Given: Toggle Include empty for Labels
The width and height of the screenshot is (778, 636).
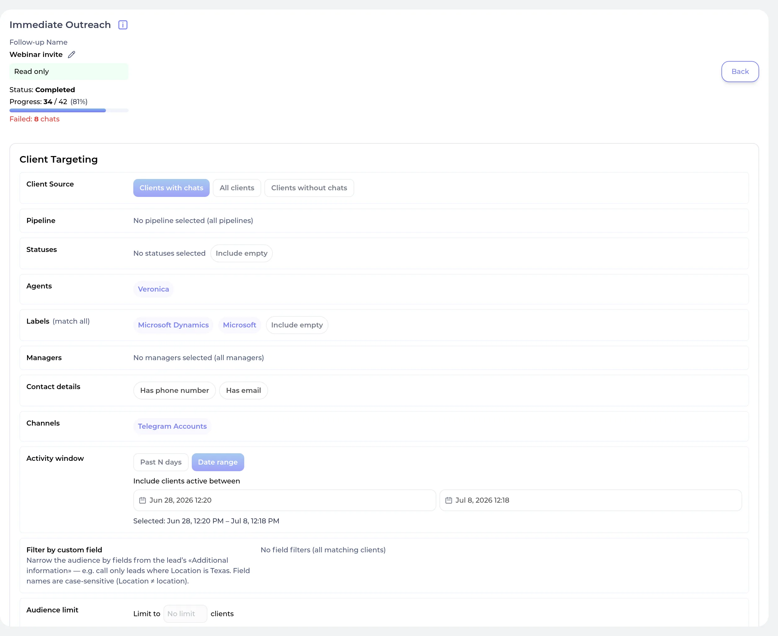Looking at the screenshot, I should pyautogui.click(x=297, y=325).
